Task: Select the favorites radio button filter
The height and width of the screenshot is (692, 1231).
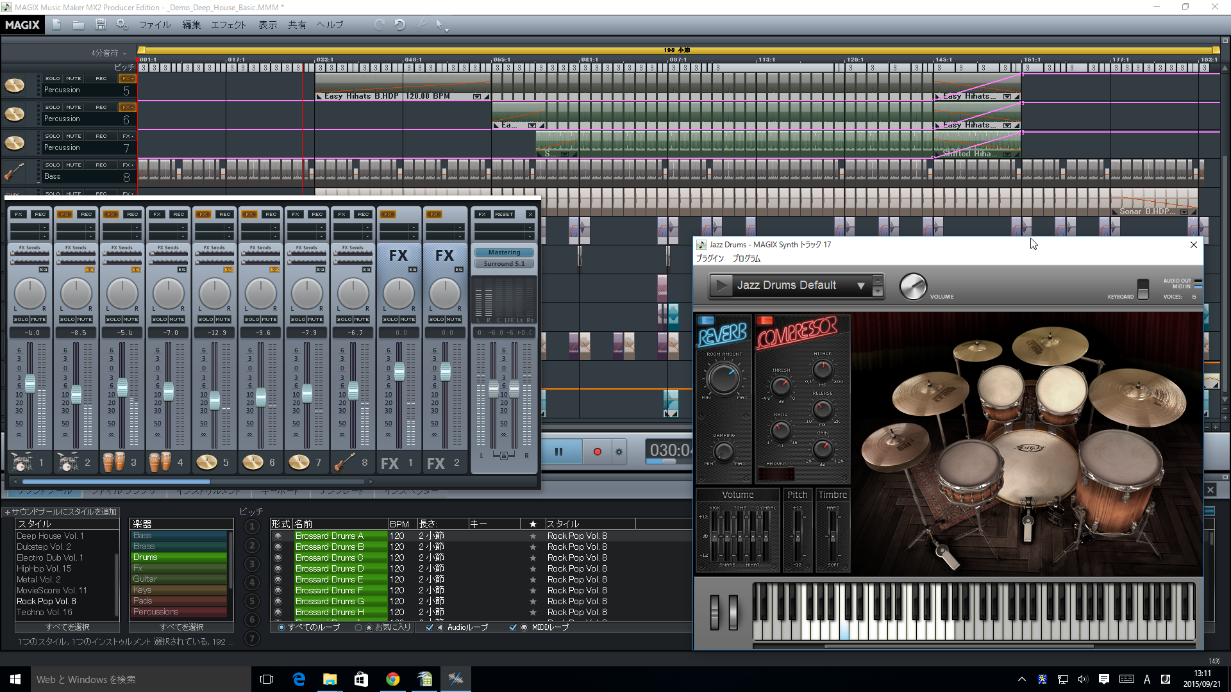Action: (x=358, y=627)
